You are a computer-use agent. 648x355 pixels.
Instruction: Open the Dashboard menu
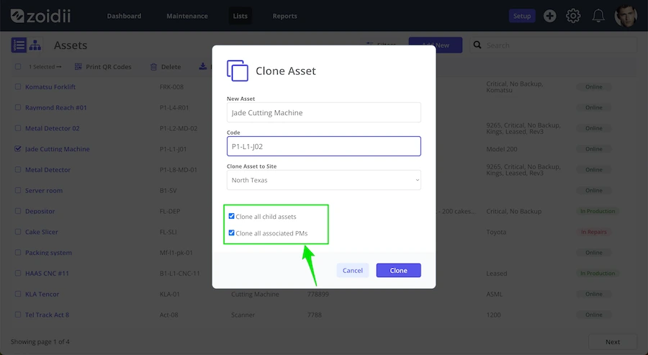[x=124, y=16]
